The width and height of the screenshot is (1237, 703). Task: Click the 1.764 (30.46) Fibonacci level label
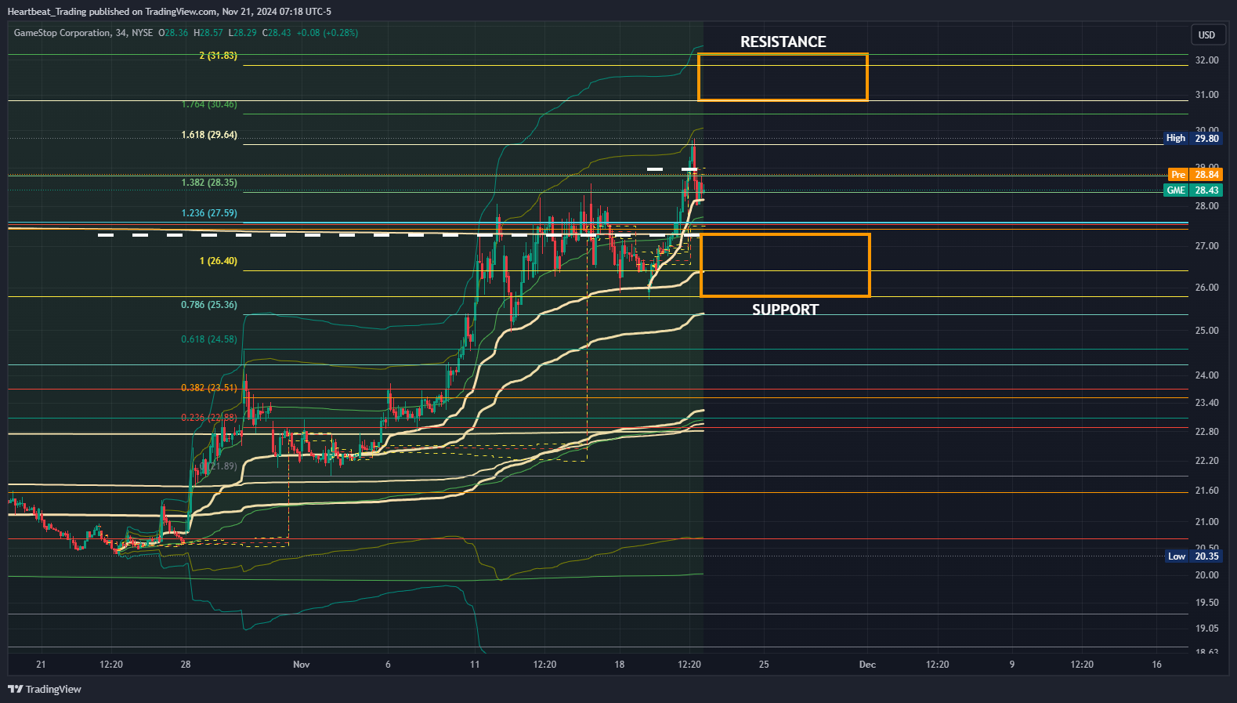click(209, 104)
